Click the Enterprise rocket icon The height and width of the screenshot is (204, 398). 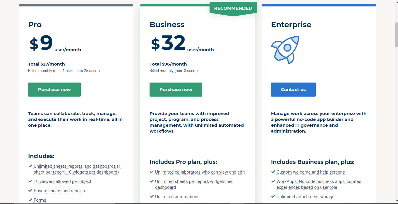click(x=285, y=50)
